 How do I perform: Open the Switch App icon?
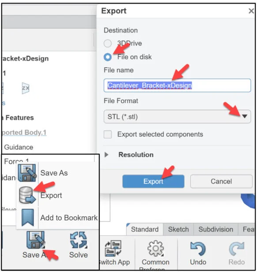tap(113, 249)
